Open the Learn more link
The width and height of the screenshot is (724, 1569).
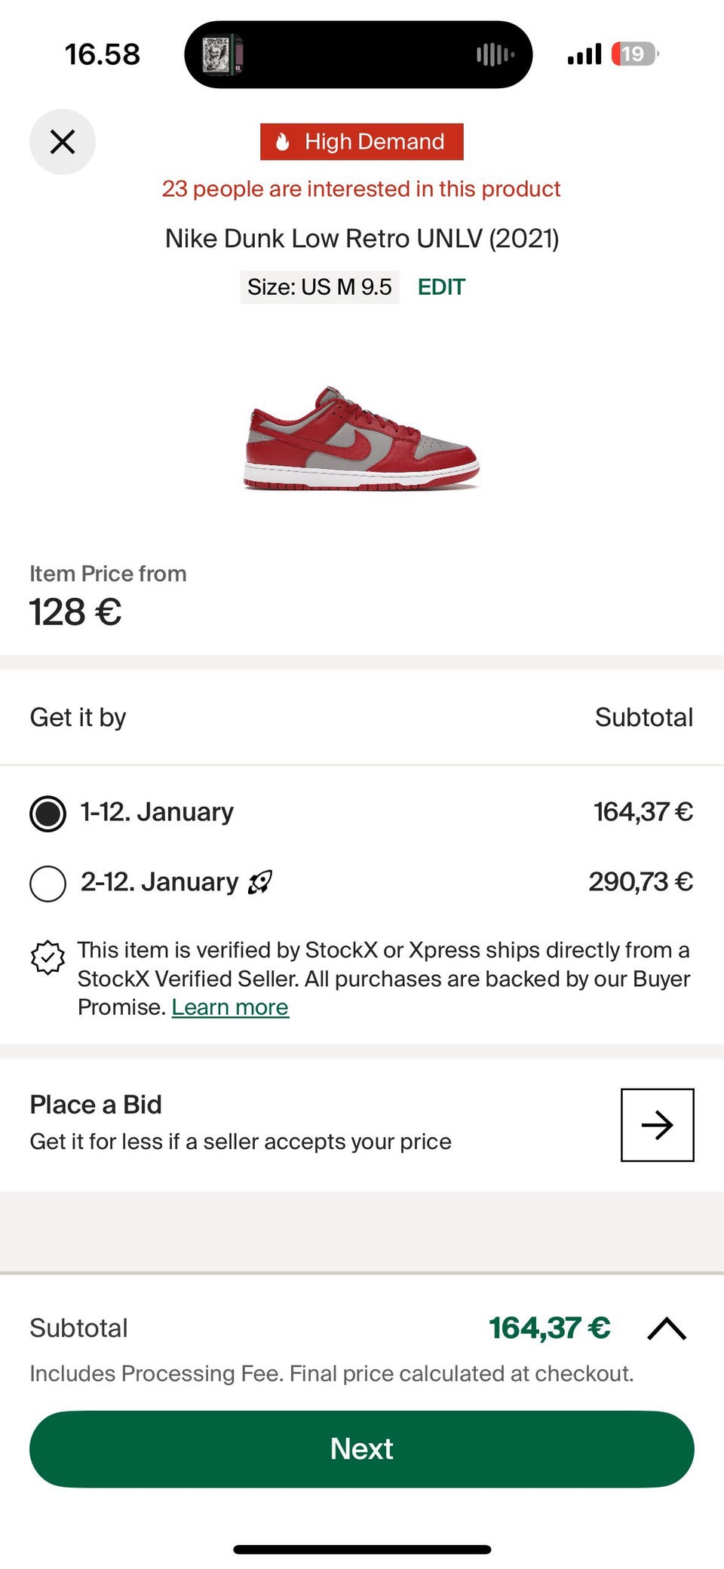230,1007
